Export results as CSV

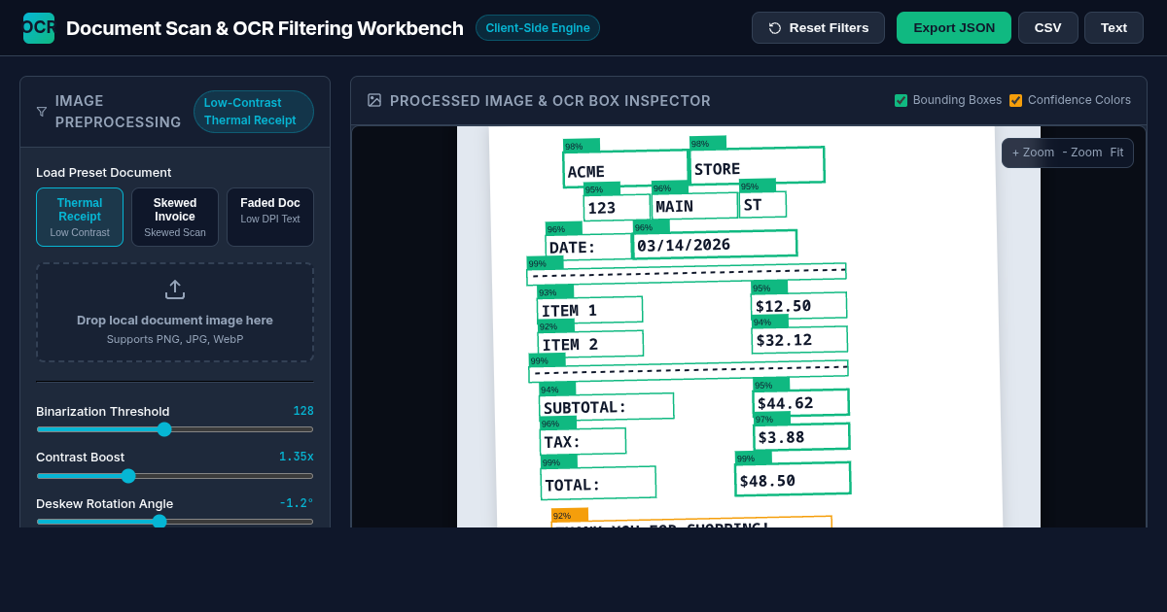1048,28
